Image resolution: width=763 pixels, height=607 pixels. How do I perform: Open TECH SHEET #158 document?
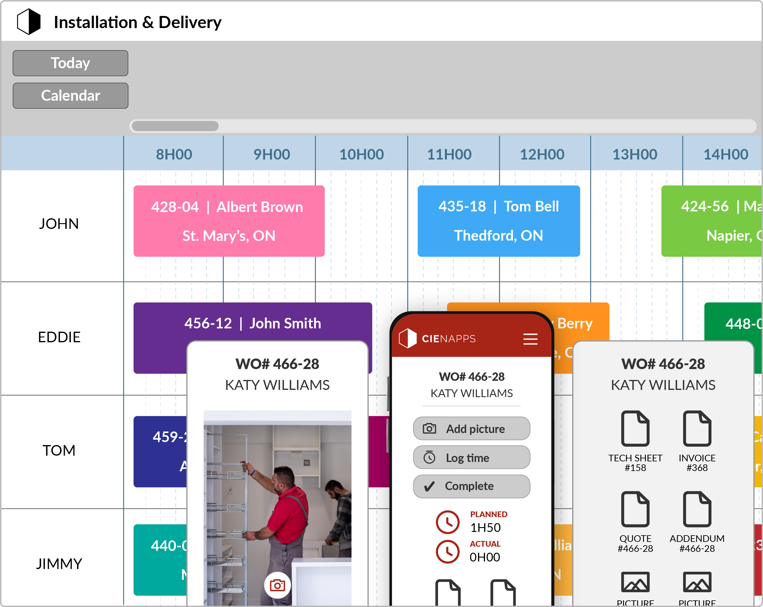(x=635, y=441)
